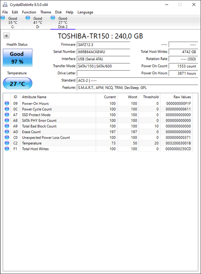This screenshot has height=274, width=201.
Task: Click the 27 °C temperature button
Action: 18,83
